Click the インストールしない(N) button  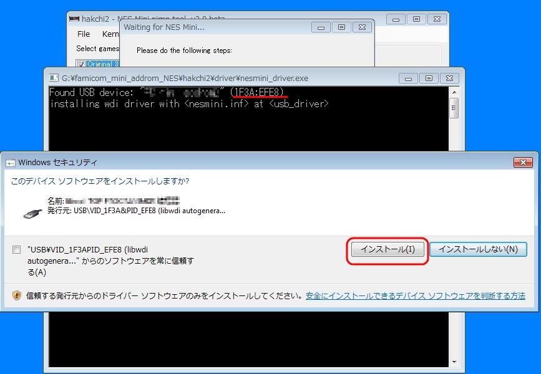tap(478, 249)
